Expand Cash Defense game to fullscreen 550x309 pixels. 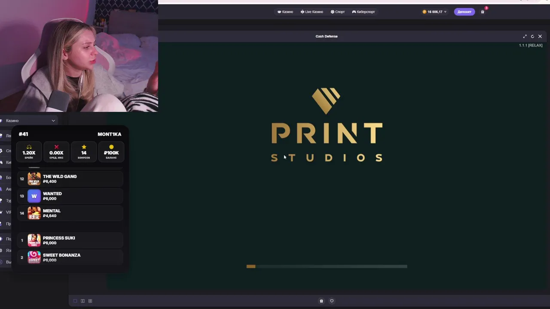pyautogui.click(x=525, y=36)
